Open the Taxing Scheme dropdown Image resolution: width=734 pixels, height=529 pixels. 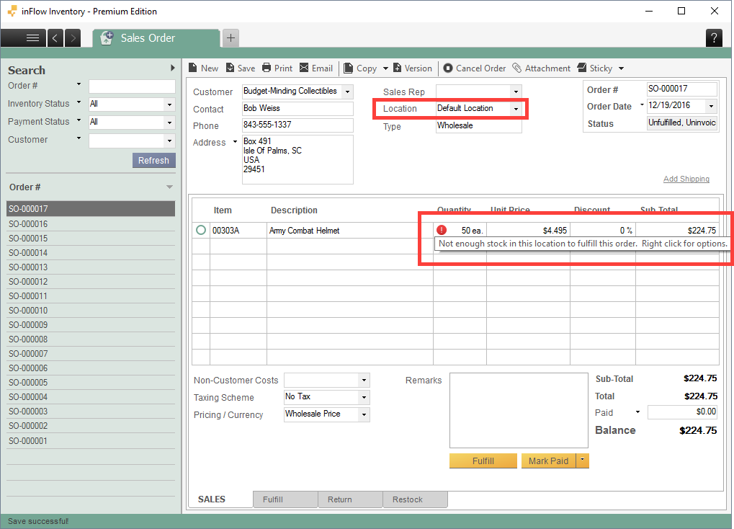pos(364,397)
